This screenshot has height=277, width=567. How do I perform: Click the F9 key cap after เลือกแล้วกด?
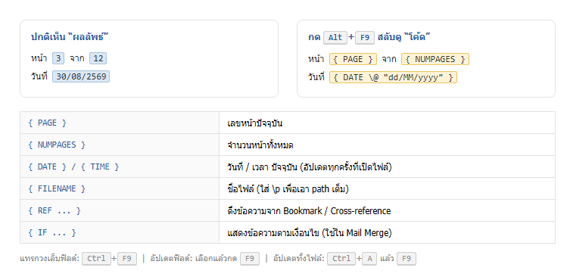click(x=250, y=259)
